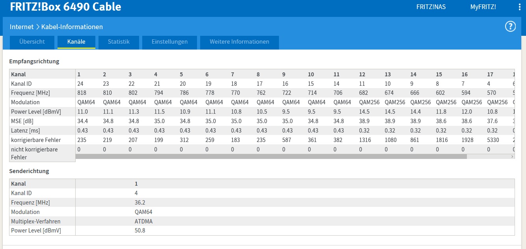Click korrigierbare Fehler value 5330

click(493, 140)
